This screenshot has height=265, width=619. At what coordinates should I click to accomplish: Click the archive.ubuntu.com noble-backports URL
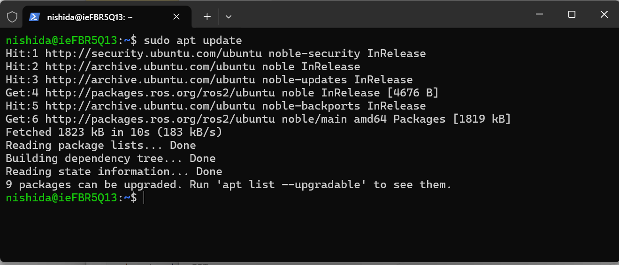click(x=150, y=106)
